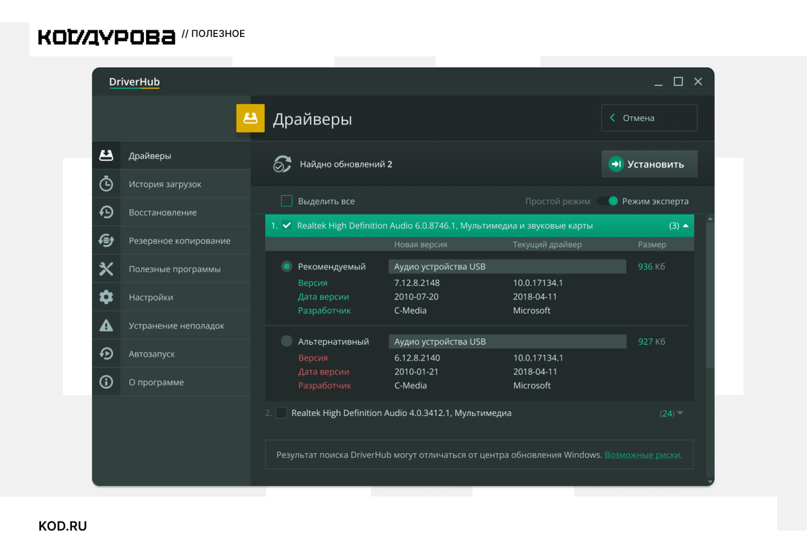Click the scrollbar up arrow
This screenshot has width=807, height=553.
(710, 219)
